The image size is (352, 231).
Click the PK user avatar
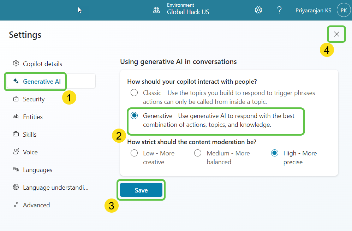pos(344,10)
